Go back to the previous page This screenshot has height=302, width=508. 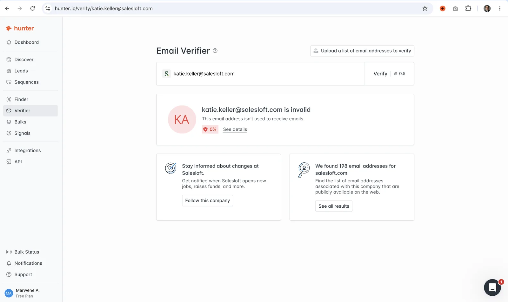click(x=7, y=9)
